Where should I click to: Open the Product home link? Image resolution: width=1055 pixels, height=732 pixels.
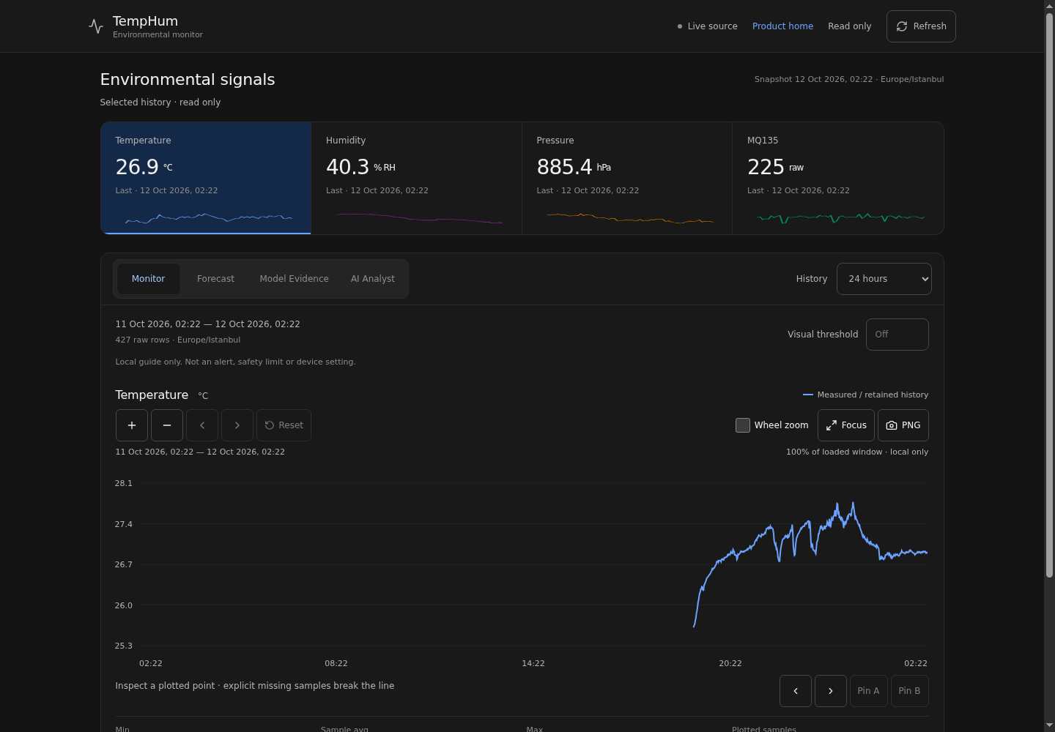[782, 26]
